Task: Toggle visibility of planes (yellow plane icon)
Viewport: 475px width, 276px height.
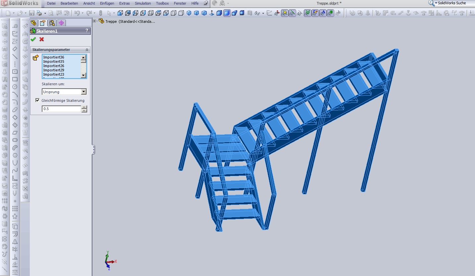Action: coord(285,13)
